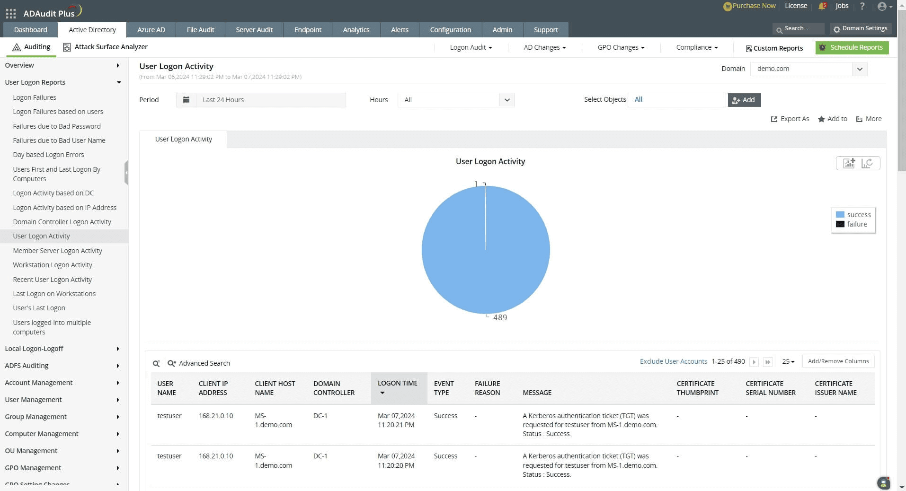Open the AD Changes menu
Image resolution: width=906 pixels, height=491 pixels.
click(544, 47)
